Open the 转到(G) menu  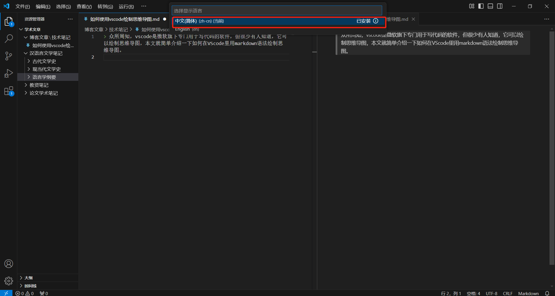(105, 6)
